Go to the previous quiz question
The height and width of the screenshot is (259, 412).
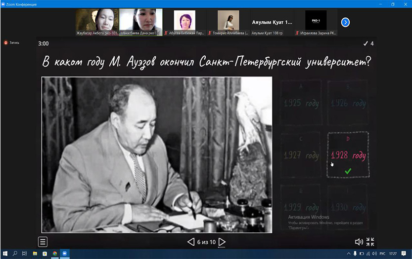tap(190, 242)
